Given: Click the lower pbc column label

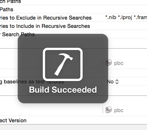Looking at the screenshot, I should click(119, 110).
